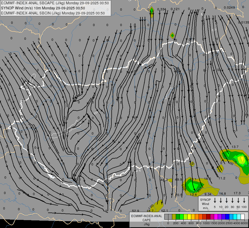The image size is (249, 228).
Task: Click the 0.334 value at map top
Action: tap(162, 9)
